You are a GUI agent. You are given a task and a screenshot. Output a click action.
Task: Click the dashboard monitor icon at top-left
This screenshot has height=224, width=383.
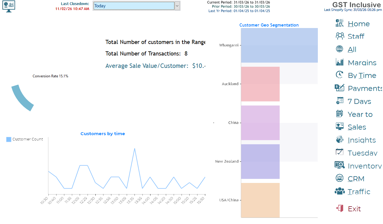pyautogui.click(x=9, y=6)
